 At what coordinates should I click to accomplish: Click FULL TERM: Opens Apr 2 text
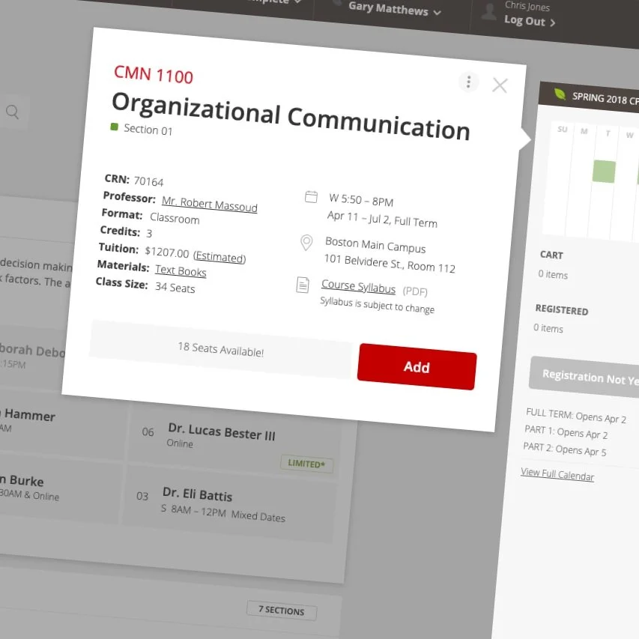pos(576,416)
